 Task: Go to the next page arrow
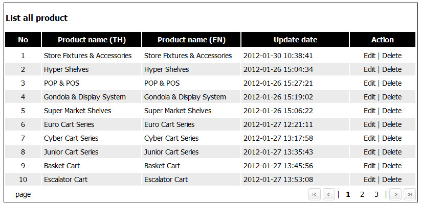click(395, 194)
